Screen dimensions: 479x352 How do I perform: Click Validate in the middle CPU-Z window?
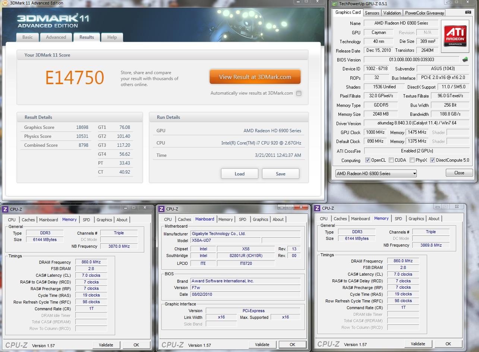(262, 345)
